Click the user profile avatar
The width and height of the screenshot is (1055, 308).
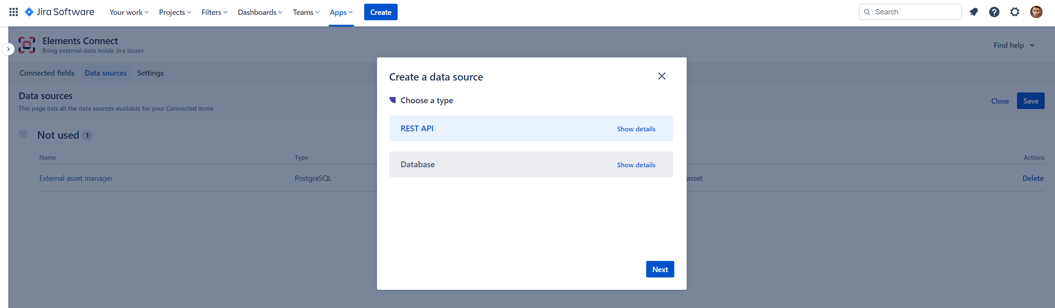point(1036,12)
